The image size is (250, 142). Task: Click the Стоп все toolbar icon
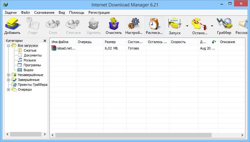pos(73,24)
